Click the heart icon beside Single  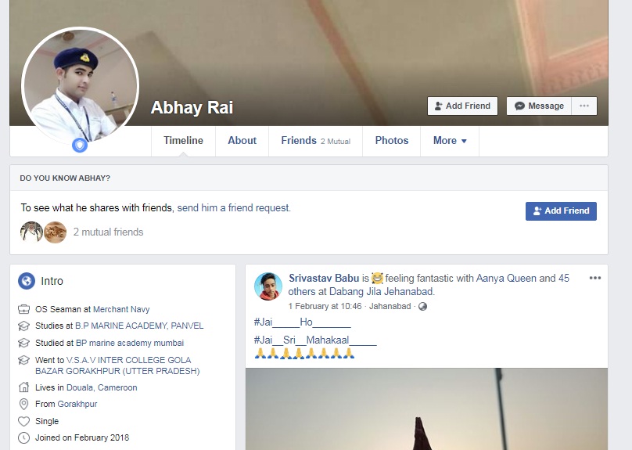[x=23, y=421]
